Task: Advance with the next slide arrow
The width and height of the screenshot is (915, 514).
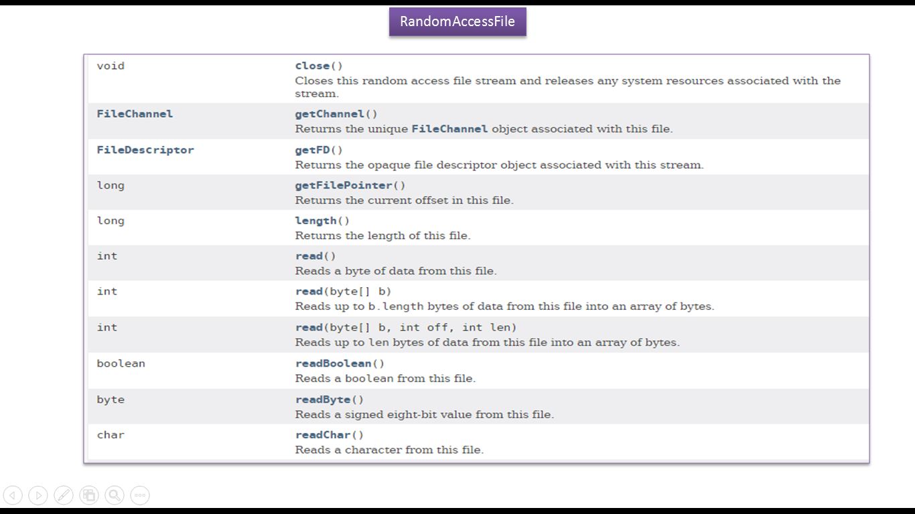Action: click(x=38, y=495)
